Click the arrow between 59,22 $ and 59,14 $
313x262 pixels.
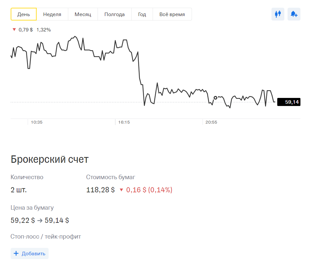(x=40, y=221)
